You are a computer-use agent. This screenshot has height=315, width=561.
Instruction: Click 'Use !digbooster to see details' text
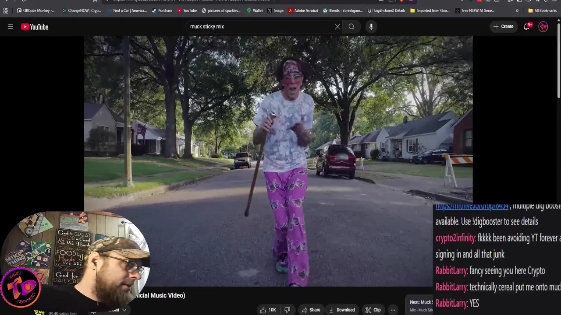pos(500,221)
